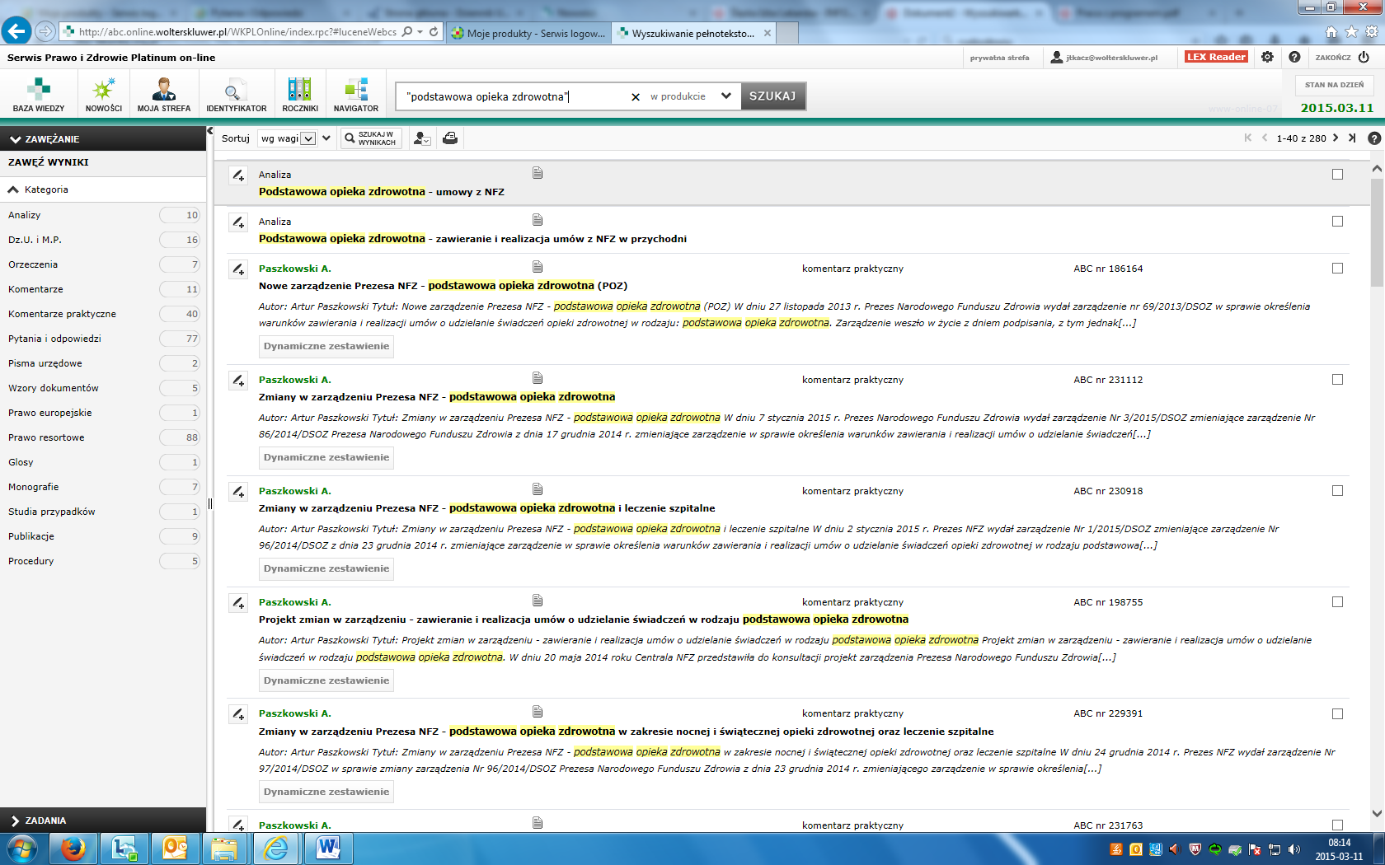
Task: Jump to last results page
Action: point(1352,138)
